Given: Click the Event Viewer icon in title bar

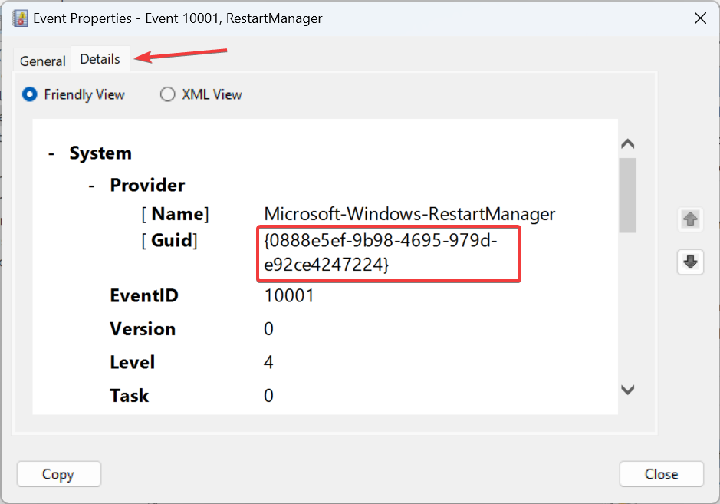Looking at the screenshot, I should click(x=18, y=17).
